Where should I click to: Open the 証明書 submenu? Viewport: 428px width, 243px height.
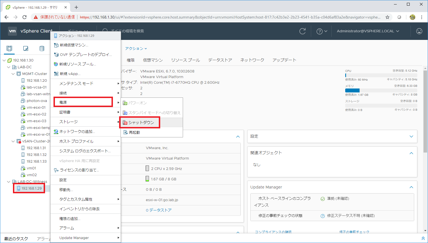click(86, 112)
